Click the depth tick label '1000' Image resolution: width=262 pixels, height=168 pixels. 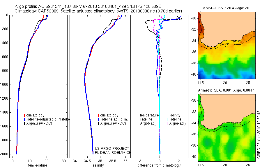4,85
